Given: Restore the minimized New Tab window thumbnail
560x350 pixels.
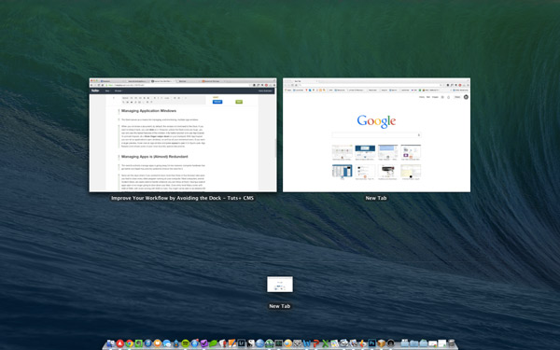Looking at the screenshot, I should [280, 285].
